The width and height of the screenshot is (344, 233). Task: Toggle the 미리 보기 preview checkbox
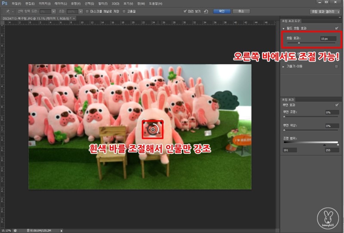click(x=185, y=11)
